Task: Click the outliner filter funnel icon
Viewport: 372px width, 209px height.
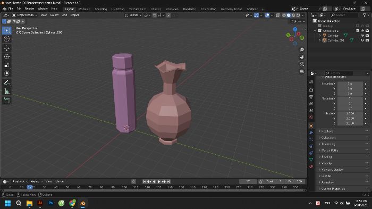Action: (365, 15)
